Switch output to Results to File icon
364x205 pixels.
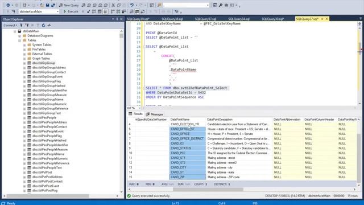pos(143,11)
